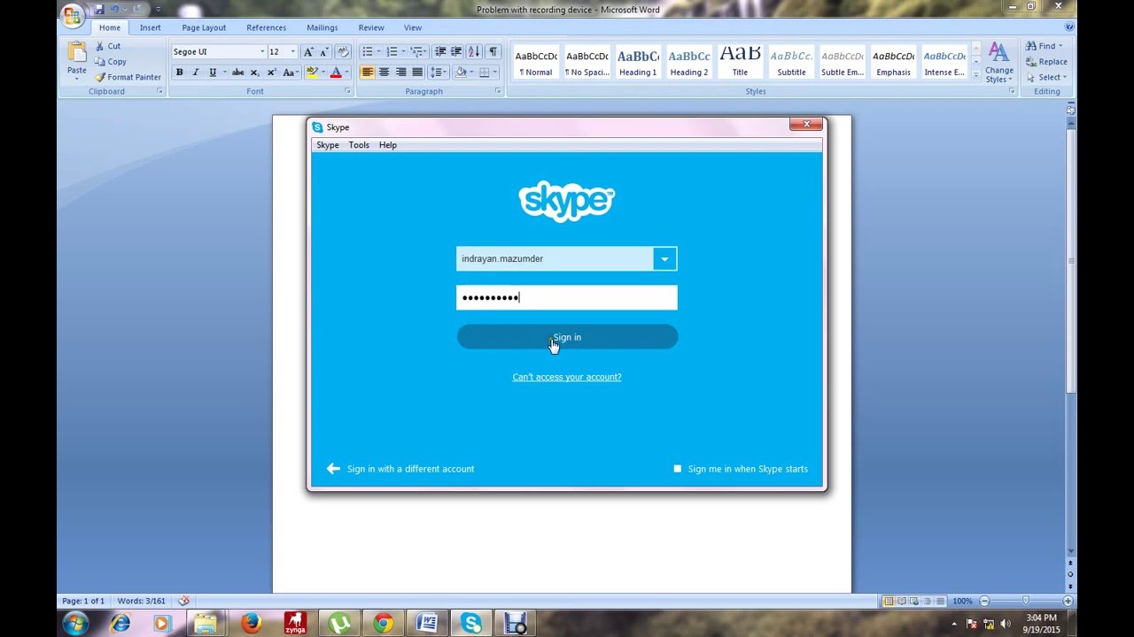1134x637 pixels.
Task: Open the Find dropdown in Editing group
Action: click(1060, 46)
